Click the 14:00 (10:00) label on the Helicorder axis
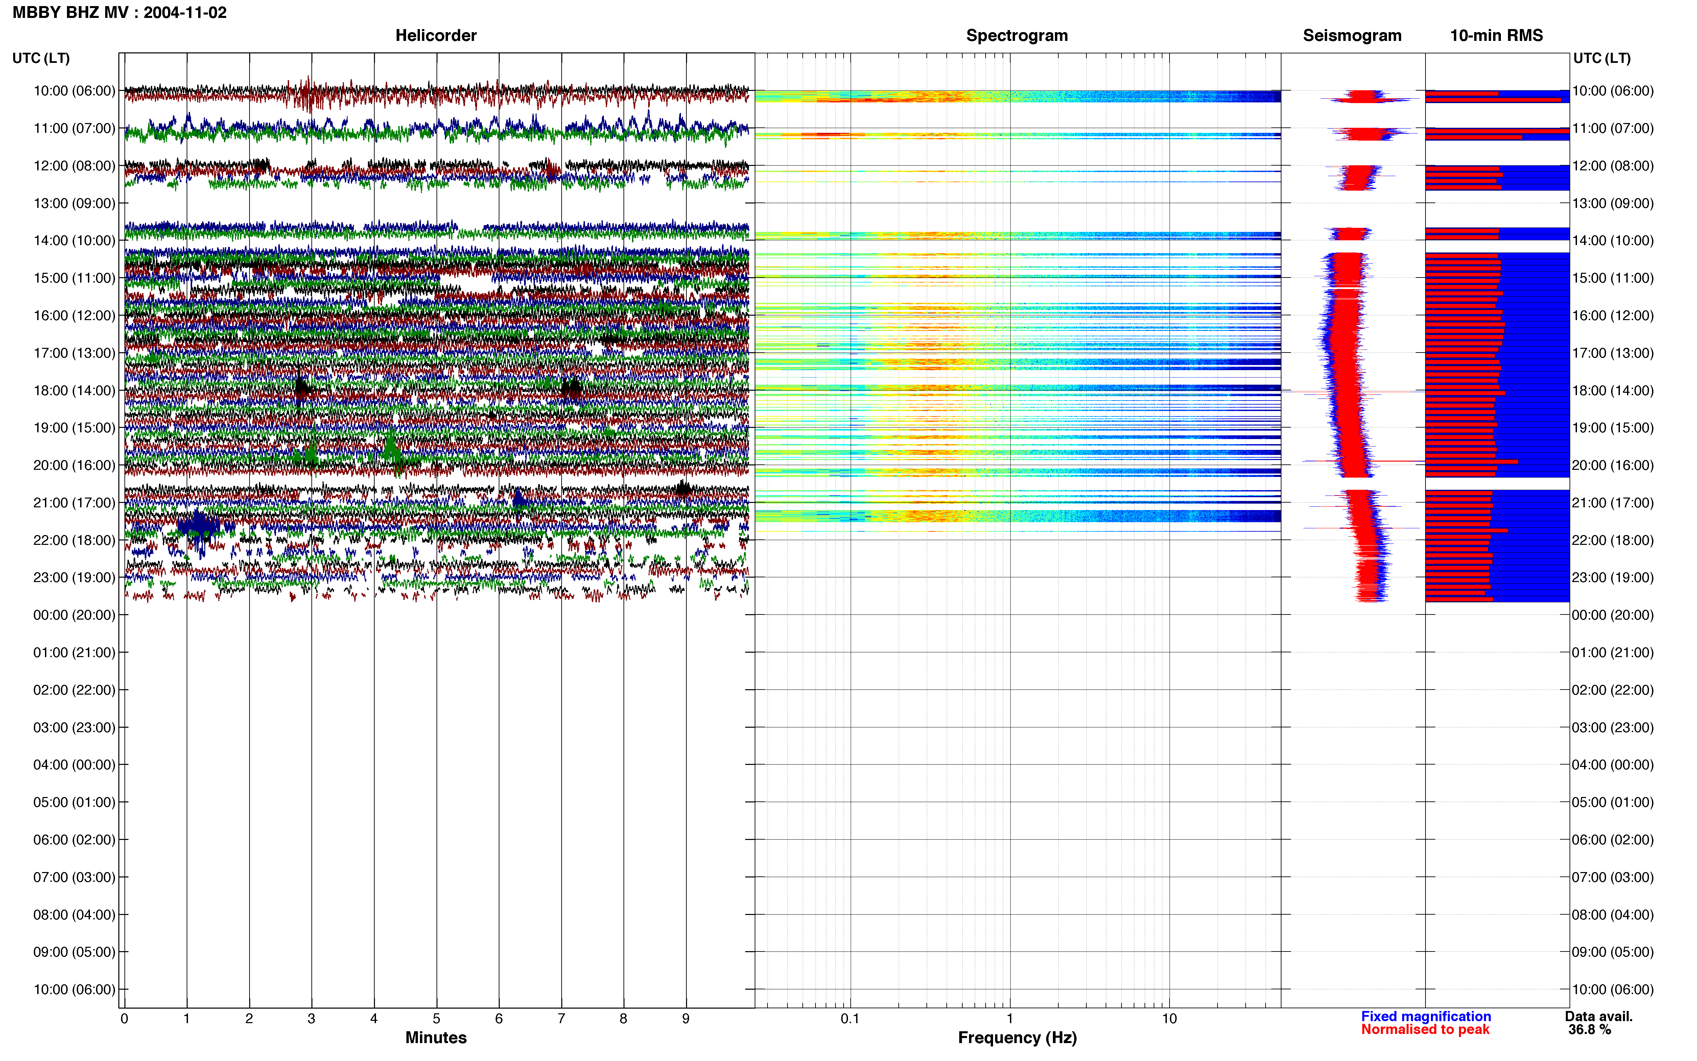 pyautogui.click(x=74, y=241)
